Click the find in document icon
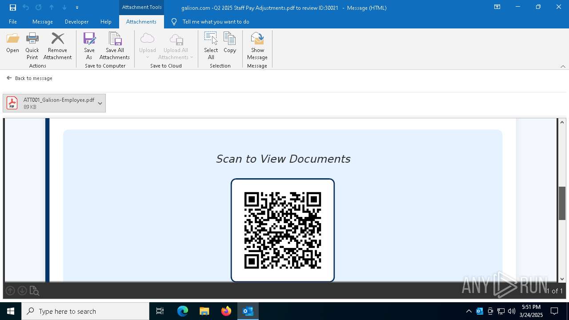This screenshot has height=320, width=569. (34, 291)
